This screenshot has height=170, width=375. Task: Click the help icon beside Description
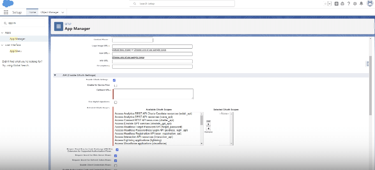tap(109, 66)
